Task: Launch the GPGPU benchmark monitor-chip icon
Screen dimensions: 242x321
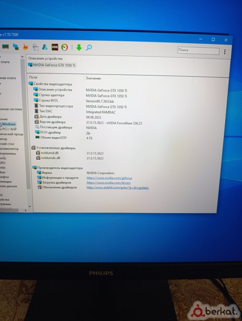Action: coord(16,47)
